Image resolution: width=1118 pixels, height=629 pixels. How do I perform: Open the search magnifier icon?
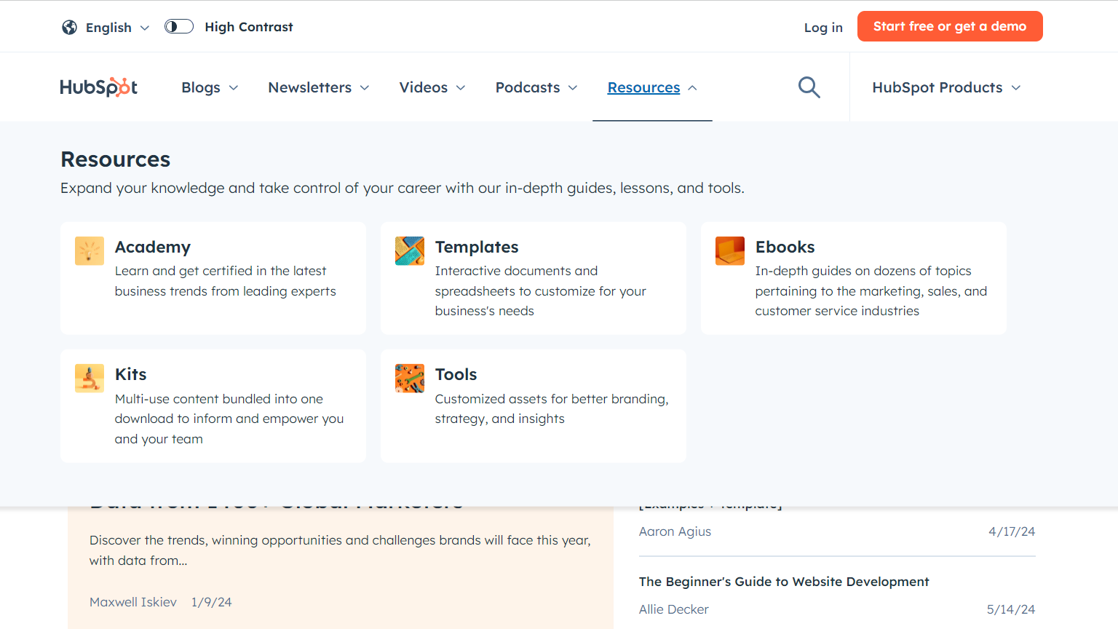(809, 87)
